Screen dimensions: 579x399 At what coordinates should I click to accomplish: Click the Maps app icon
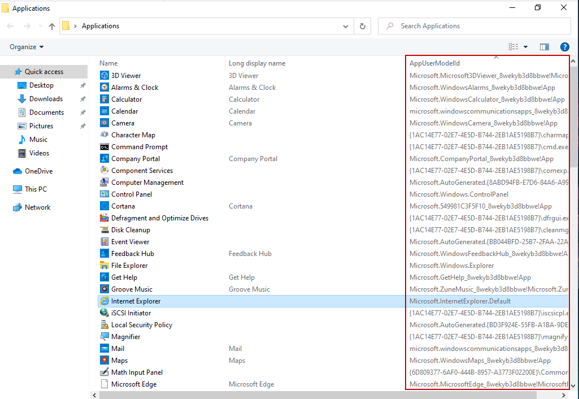(105, 361)
